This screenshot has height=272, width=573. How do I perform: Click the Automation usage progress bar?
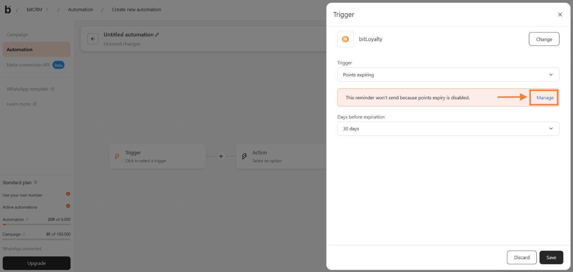pyautogui.click(x=37, y=225)
